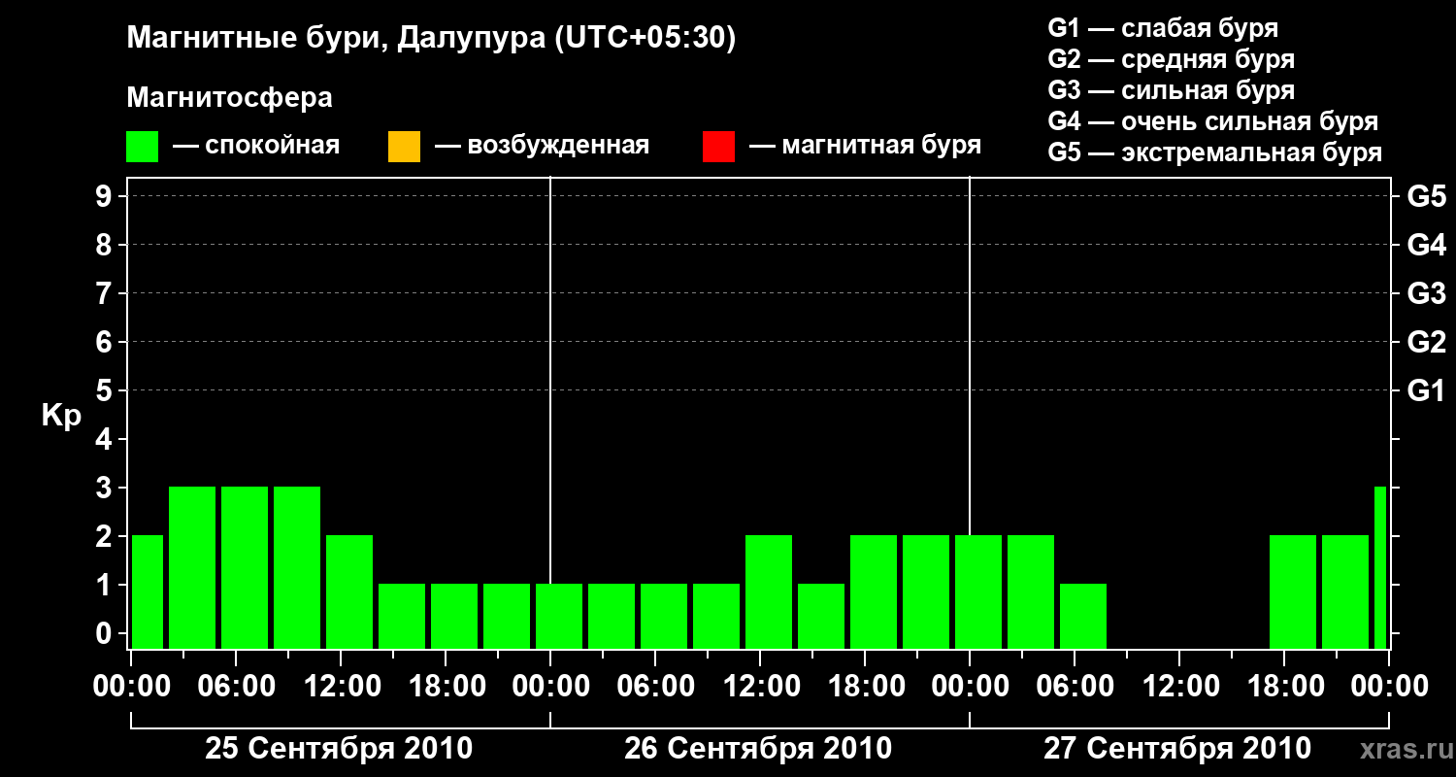Click the '18:00' tick label of 27 Сентября
1456x777 pixels.
(x=1284, y=687)
